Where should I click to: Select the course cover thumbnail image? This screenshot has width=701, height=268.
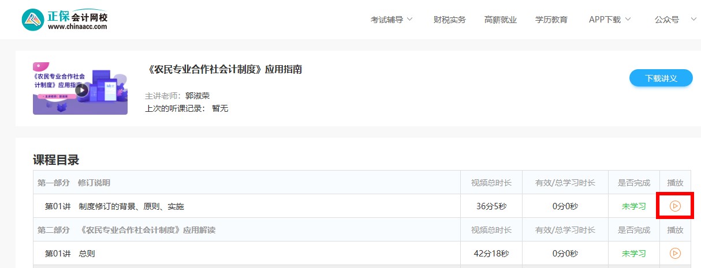click(x=80, y=88)
